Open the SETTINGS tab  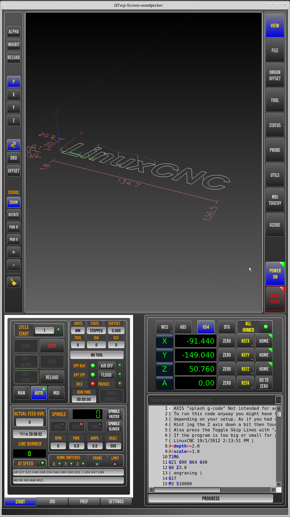click(x=116, y=501)
